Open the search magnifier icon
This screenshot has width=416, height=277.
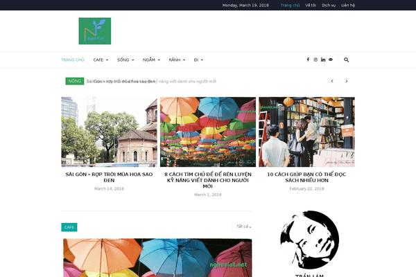point(346,60)
